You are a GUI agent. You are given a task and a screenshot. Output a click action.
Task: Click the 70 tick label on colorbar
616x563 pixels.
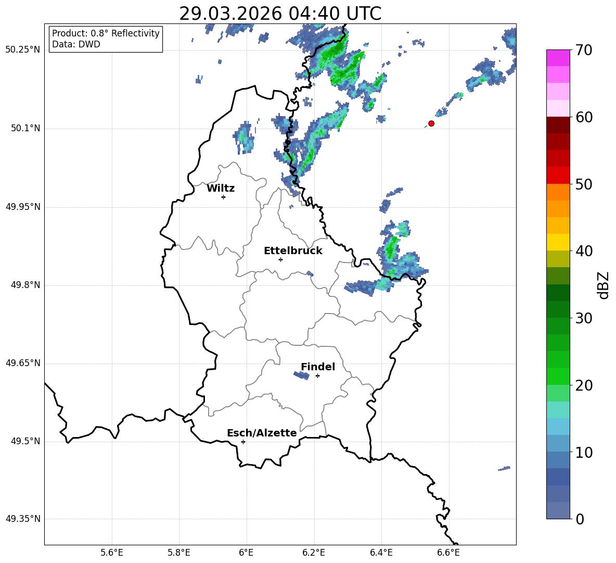(x=584, y=51)
